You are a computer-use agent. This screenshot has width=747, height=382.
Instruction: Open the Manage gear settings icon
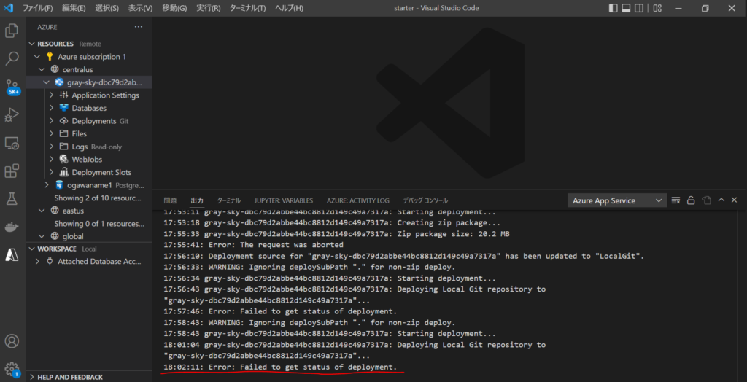pos(12,368)
